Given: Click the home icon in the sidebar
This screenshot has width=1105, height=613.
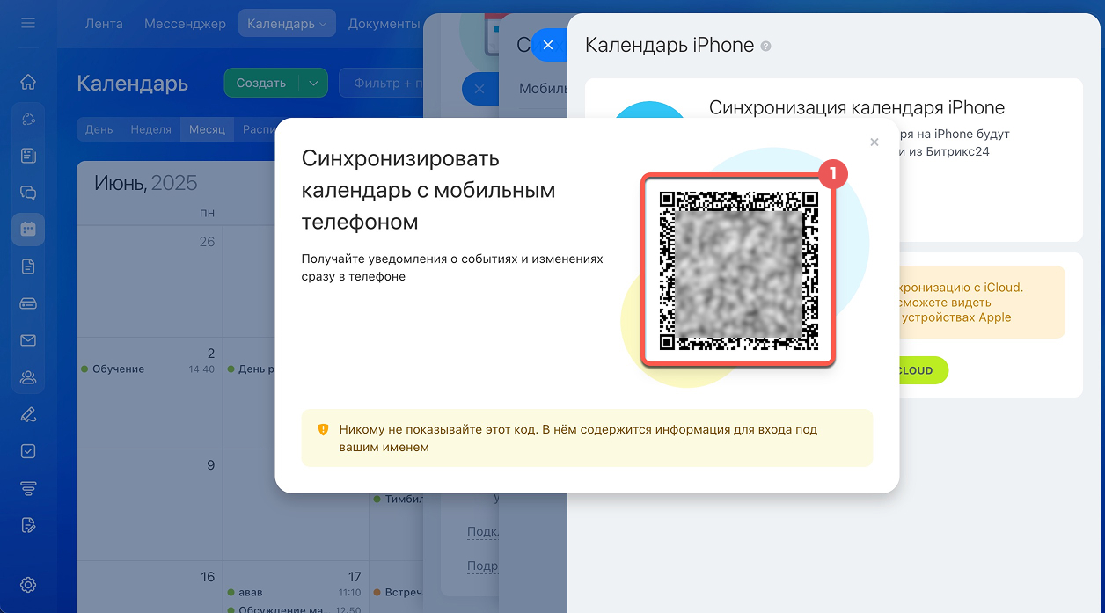Looking at the screenshot, I should (x=28, y=82).
